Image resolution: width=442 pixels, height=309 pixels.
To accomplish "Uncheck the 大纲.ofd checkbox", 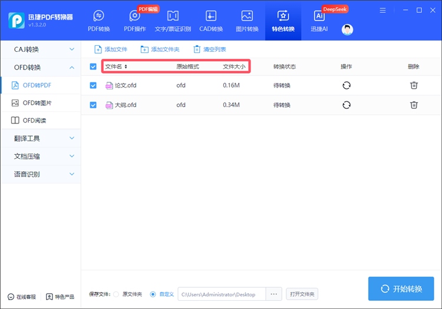I will [93, 105].
